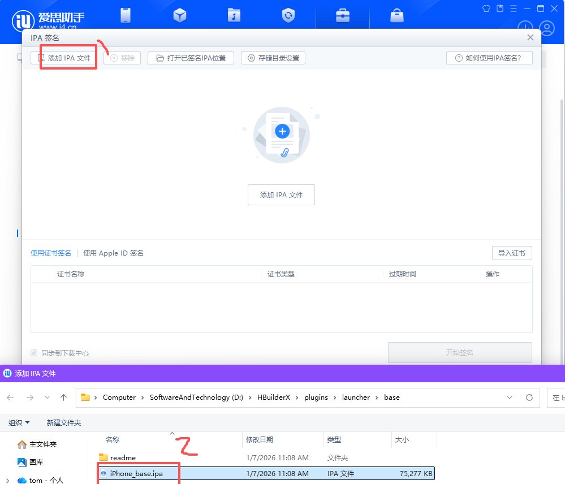The height and width of the screenshot is (484, 565).
Task: Open the flash and refresh shield icon
Action: (x=288, y=15)
